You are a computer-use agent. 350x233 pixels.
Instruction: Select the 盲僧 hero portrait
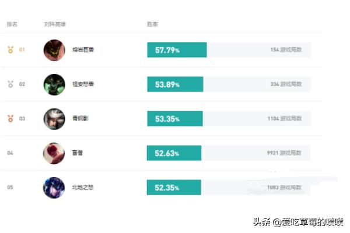coord(54,153)
